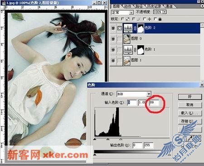The width and height of the screenshot is (204, 166).
Task: Click the black input levels slider triangle
Action: [x=95, y=139]
